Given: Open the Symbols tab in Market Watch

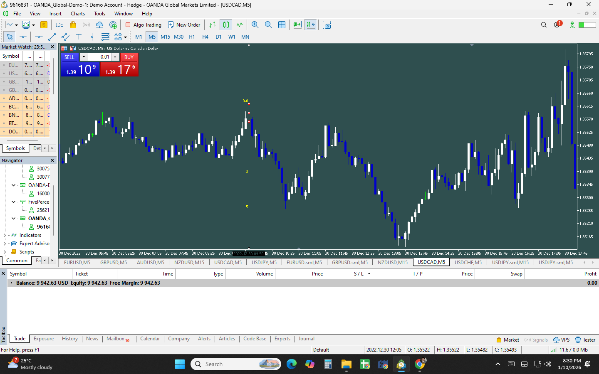Looking at the screenshot, I should coord(15,148).
